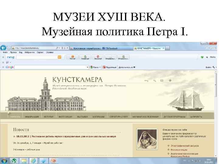219x164 pixels.
Task: Click the second 'Отправить' toolbar button with green icon
Action: click(123, 57)
